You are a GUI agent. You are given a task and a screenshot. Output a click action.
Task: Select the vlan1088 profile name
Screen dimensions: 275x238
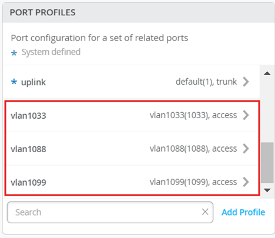point(28,149)
